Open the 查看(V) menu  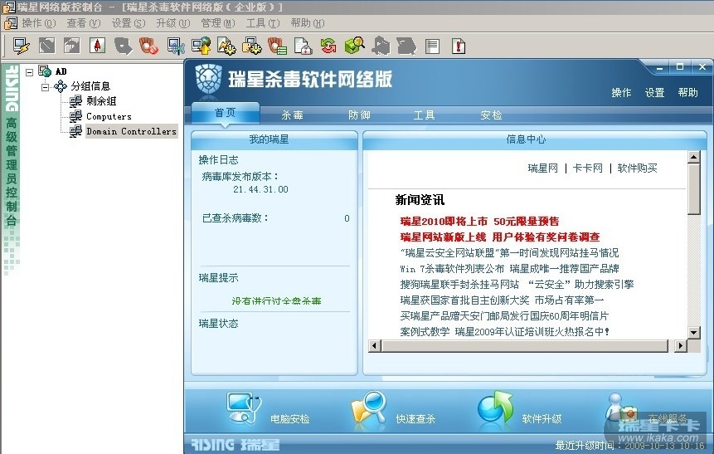tap(83, 22)
